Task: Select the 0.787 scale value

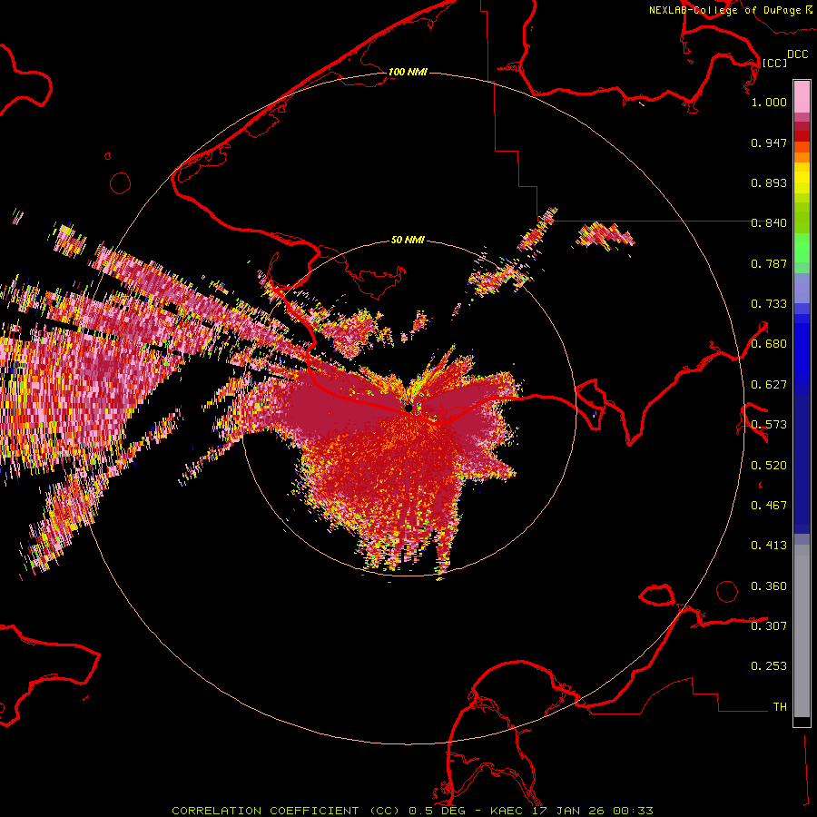Action: click(769, 263)
